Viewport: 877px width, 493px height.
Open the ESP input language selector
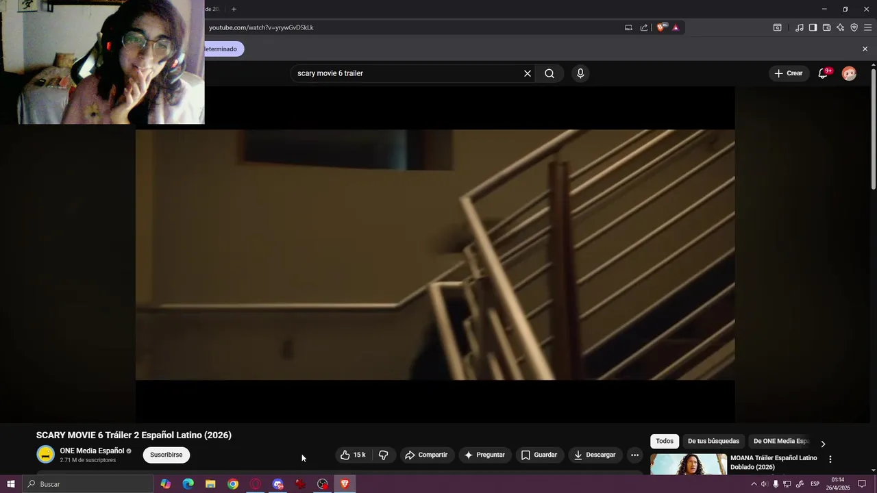point(815,484)
